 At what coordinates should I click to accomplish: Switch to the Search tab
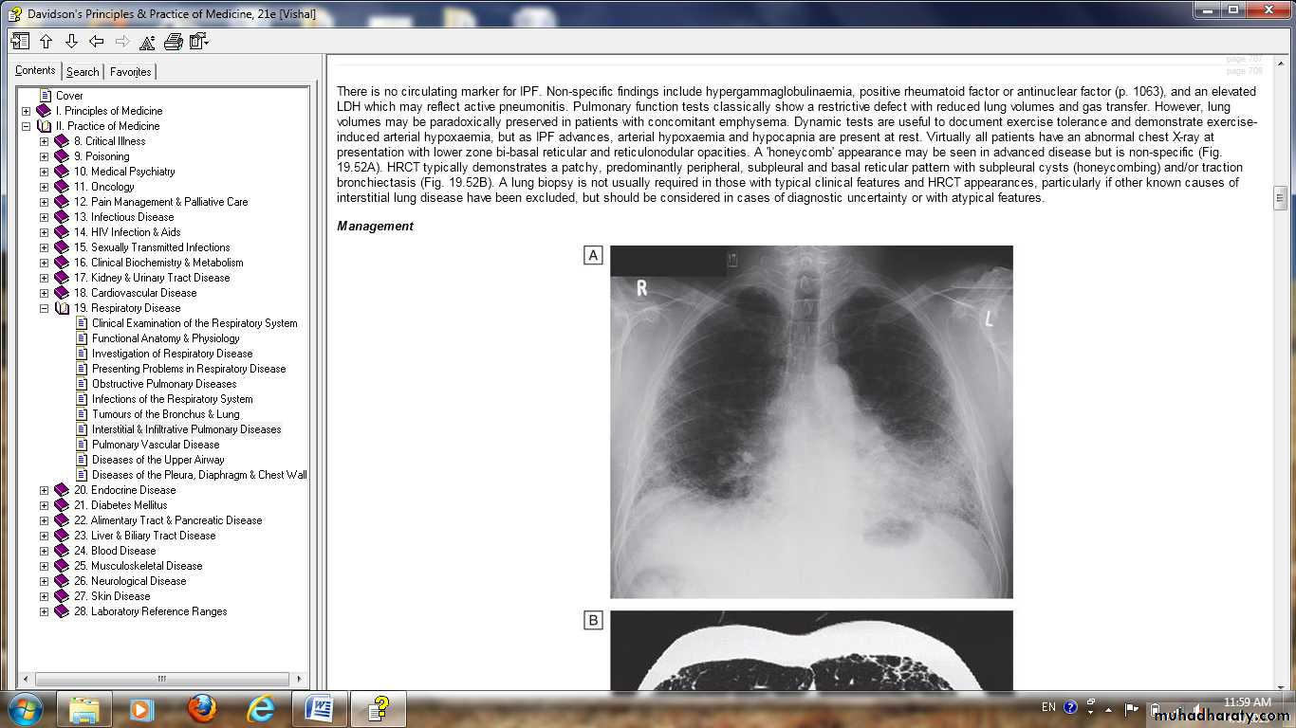(x=83, y=72)
